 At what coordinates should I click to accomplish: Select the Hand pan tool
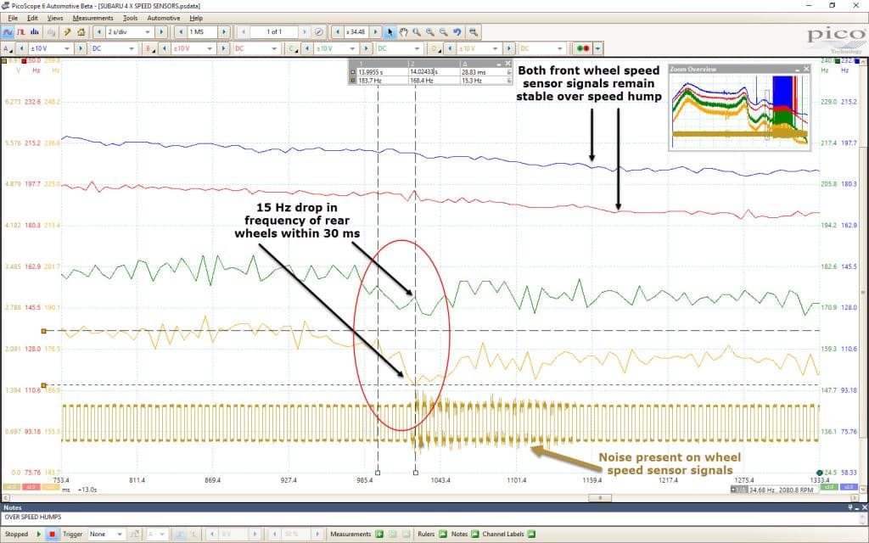coord(403,32)
